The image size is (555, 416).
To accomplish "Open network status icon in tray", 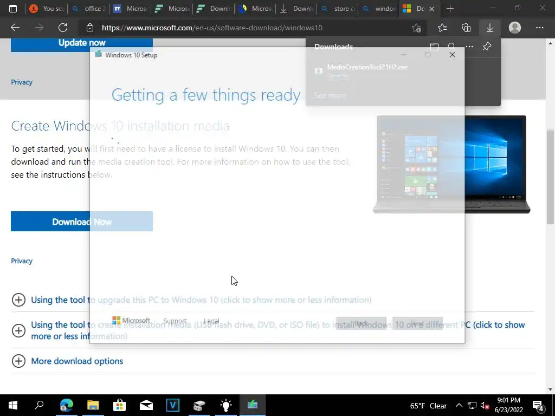I will point(472,405).
